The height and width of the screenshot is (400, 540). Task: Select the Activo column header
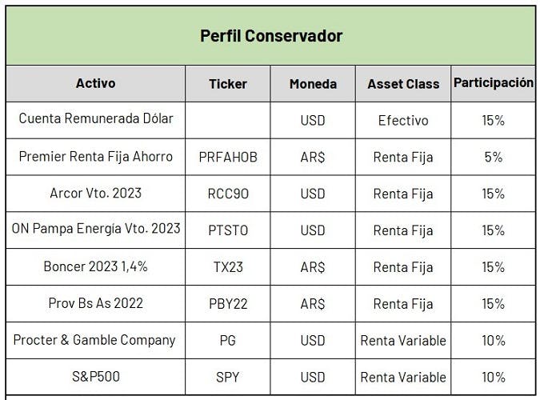coord(96,84)
